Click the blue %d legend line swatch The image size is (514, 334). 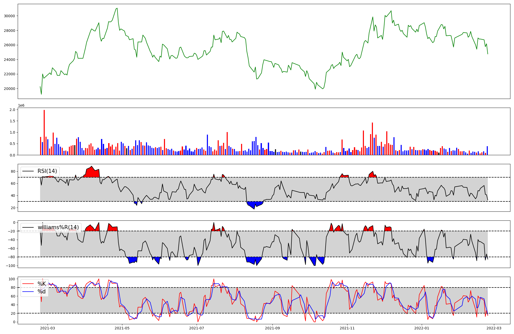28,292
